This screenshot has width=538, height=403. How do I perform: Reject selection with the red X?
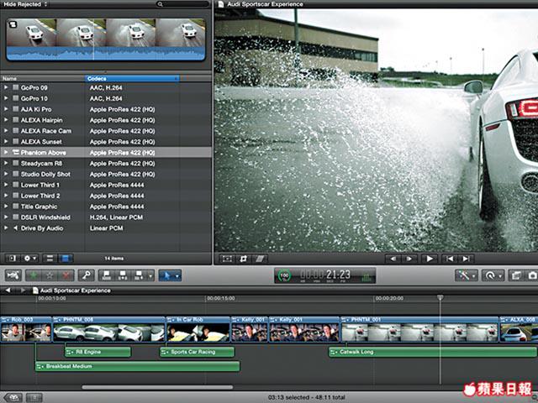pyautogui.click(x=66, y=275)
